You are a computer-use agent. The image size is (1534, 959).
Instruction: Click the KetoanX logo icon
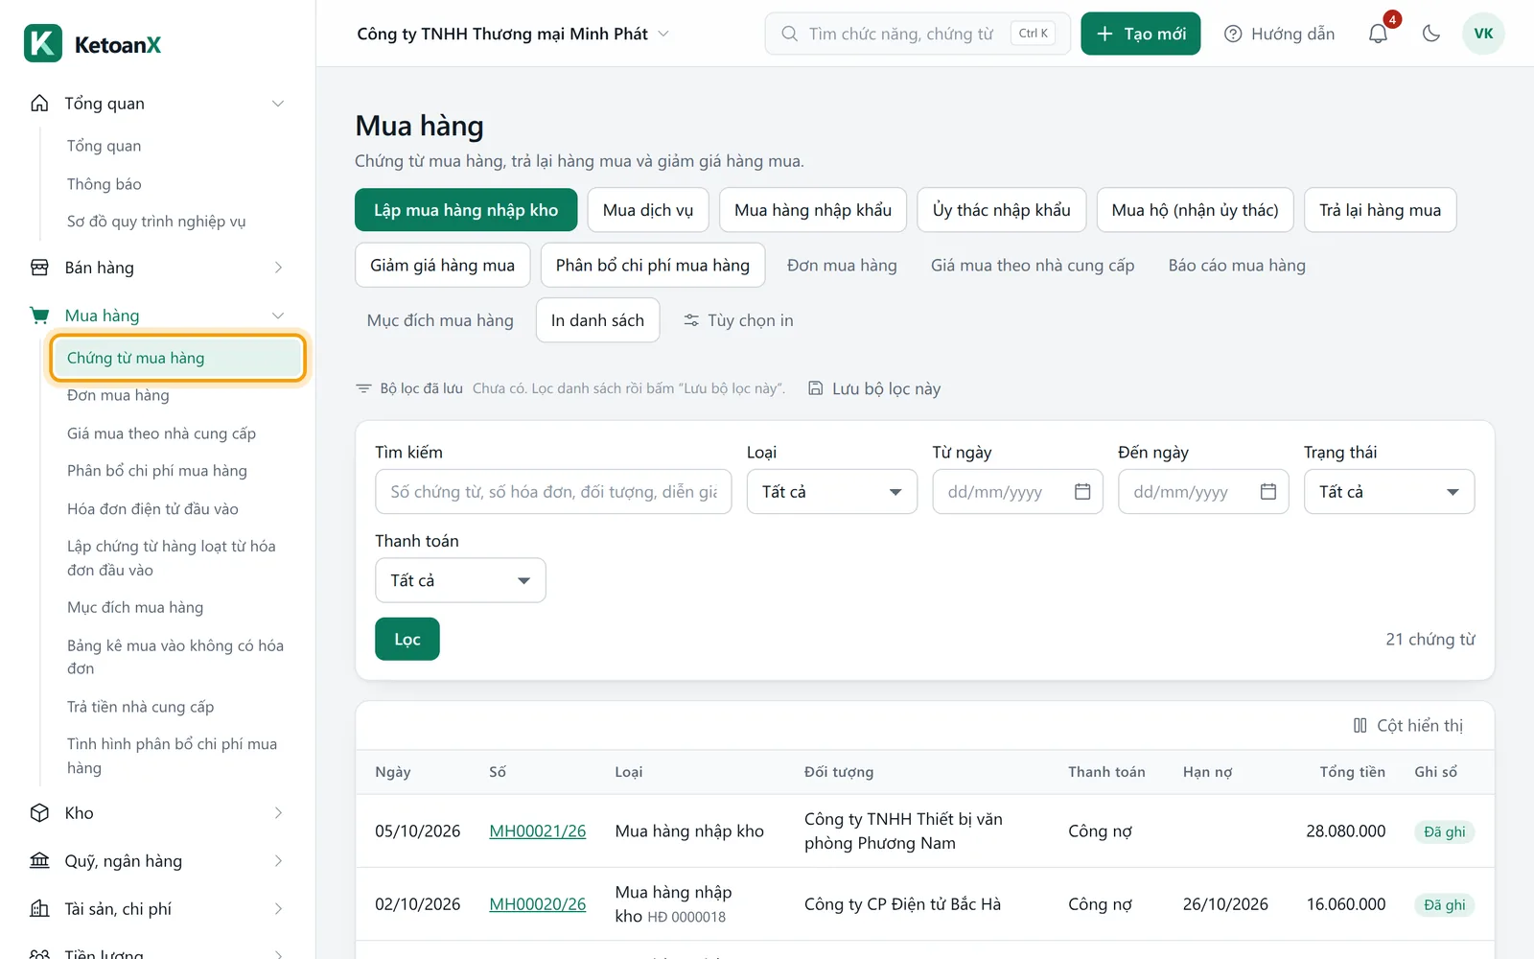(43, 43)
